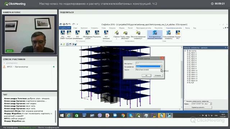Viewport: 230px width, 129px height.
Task: Open Yandex browser from the taskbar
Action: (x=107, y=115)
